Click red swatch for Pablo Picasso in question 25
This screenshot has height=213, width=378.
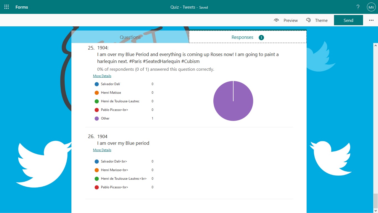(x=97, y=110)
